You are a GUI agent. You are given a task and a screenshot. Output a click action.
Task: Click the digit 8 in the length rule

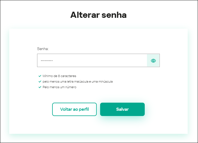click(59, 76)
